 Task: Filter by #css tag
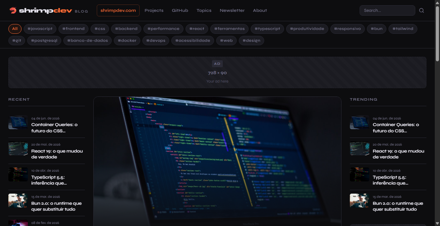tap(100, 29)
